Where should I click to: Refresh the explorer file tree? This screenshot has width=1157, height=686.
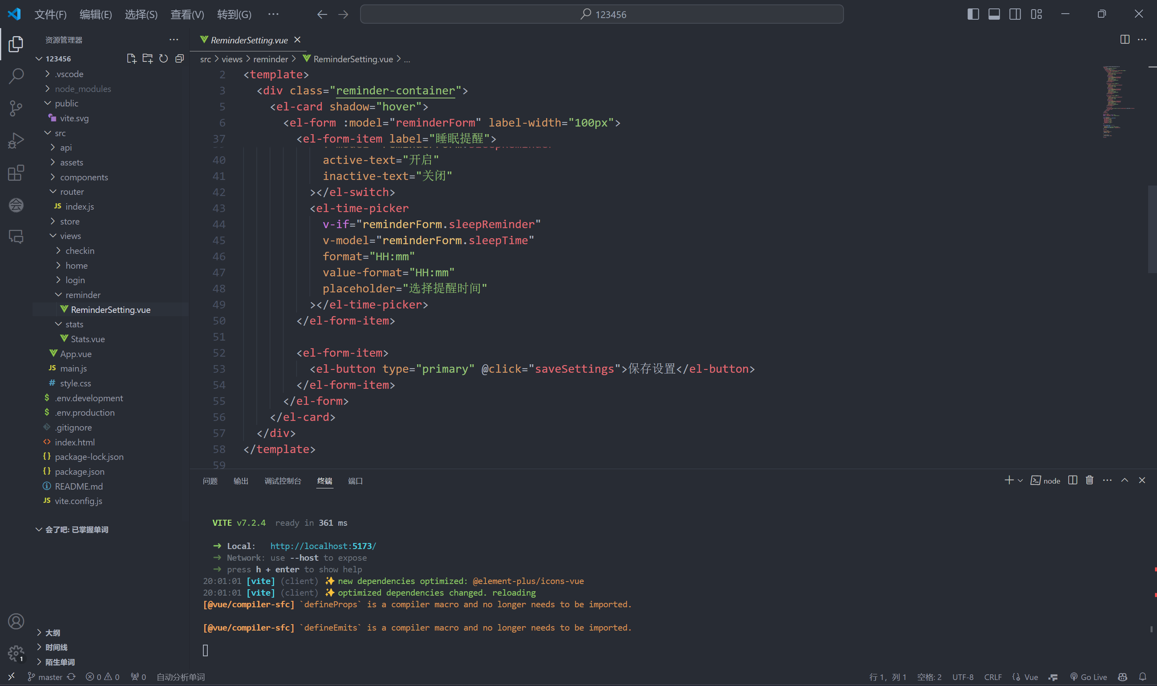(x=164, y=59)
